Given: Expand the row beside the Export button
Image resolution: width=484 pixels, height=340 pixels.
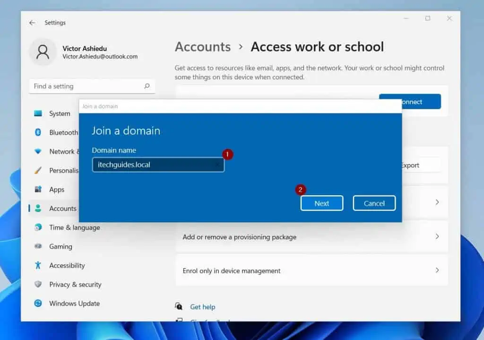Looking at the screenshot, I should pyautogui.click(x=436, y=202).
